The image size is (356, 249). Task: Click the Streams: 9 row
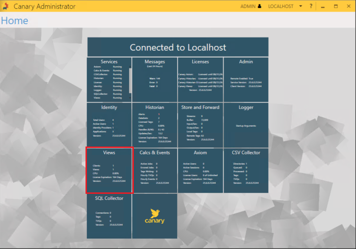coord(195,116)
